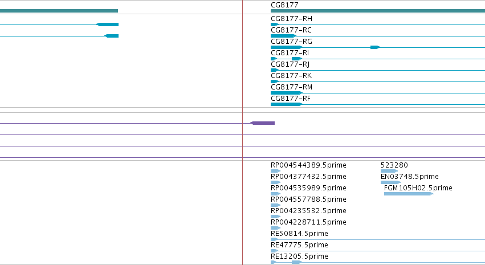Screen dimensions: 485x265
Task: Select EST RP004535989.5prime label
Action: pos(308,188)
